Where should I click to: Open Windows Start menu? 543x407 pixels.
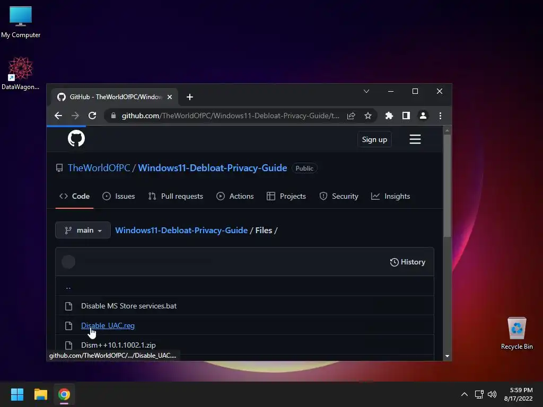[17, 394]
